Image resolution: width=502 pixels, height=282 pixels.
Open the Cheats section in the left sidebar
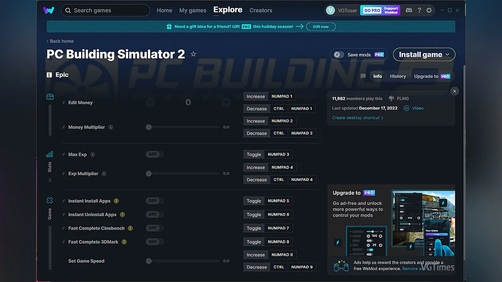pyautogui.click(x=50, y=97)
